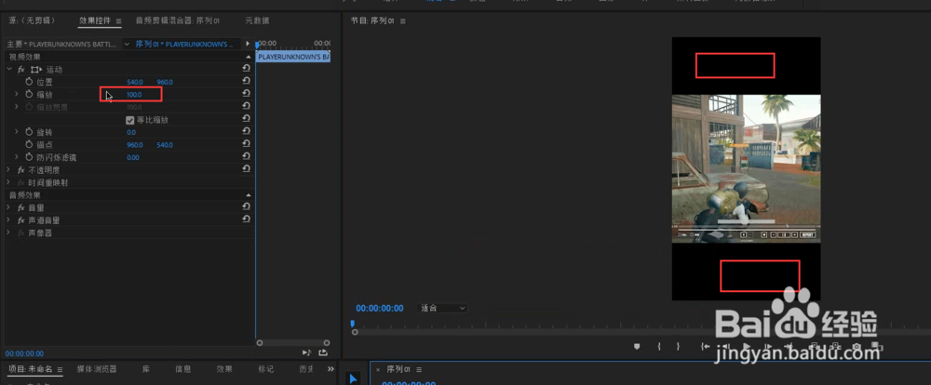The image size is (931, 385).
Task: Toggle the 缩放 (Scale) animation stopwatch
Action: (29, 94)
